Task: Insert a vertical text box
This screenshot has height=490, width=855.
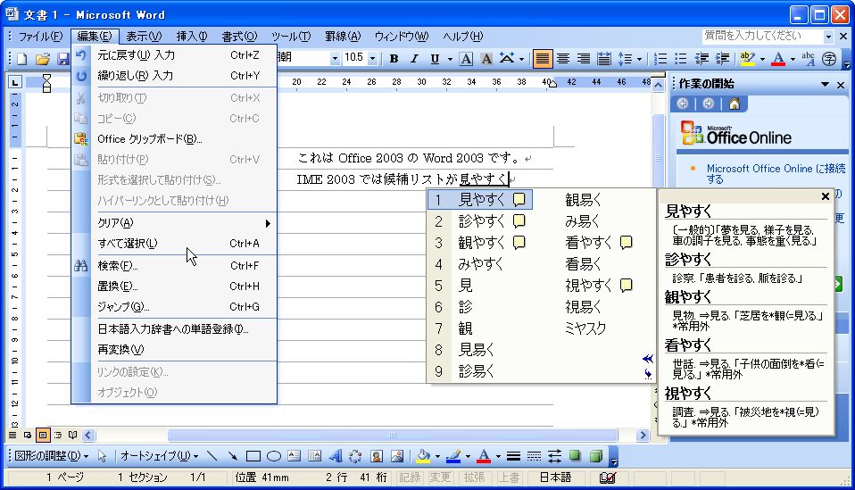Action: pos(315,456)
